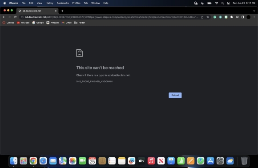Click the DNS_PROBE_FINISHED_NXDOMAIN error code
The width and height of the screenshot is (258, 168).
pyautogui.click(x=94, y=81)
